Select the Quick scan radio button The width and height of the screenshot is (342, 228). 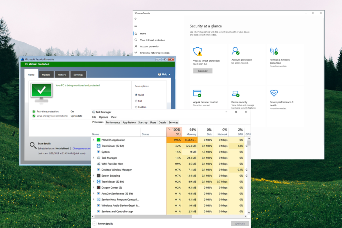click(136, 95)
